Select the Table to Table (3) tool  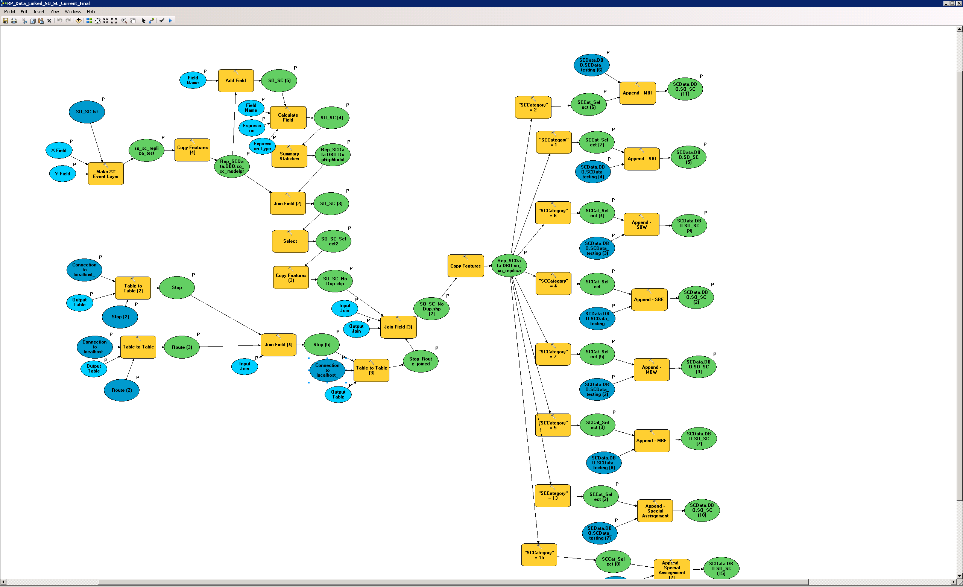[371, 370]
